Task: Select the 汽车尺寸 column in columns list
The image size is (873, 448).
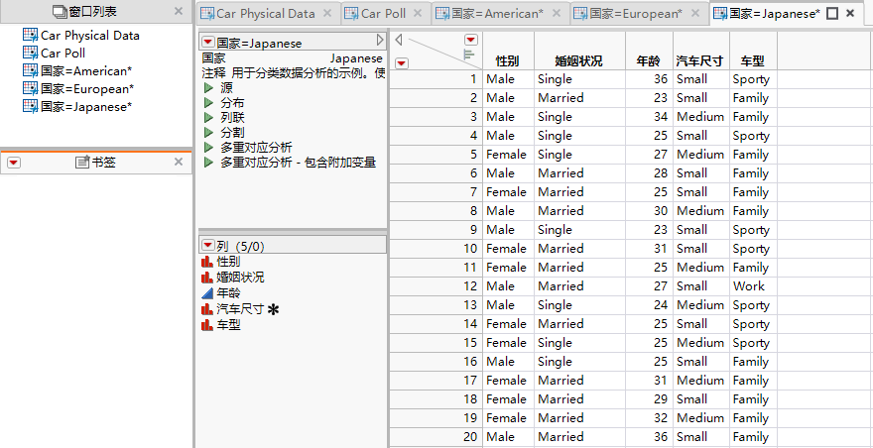Action: pos(240,309)
